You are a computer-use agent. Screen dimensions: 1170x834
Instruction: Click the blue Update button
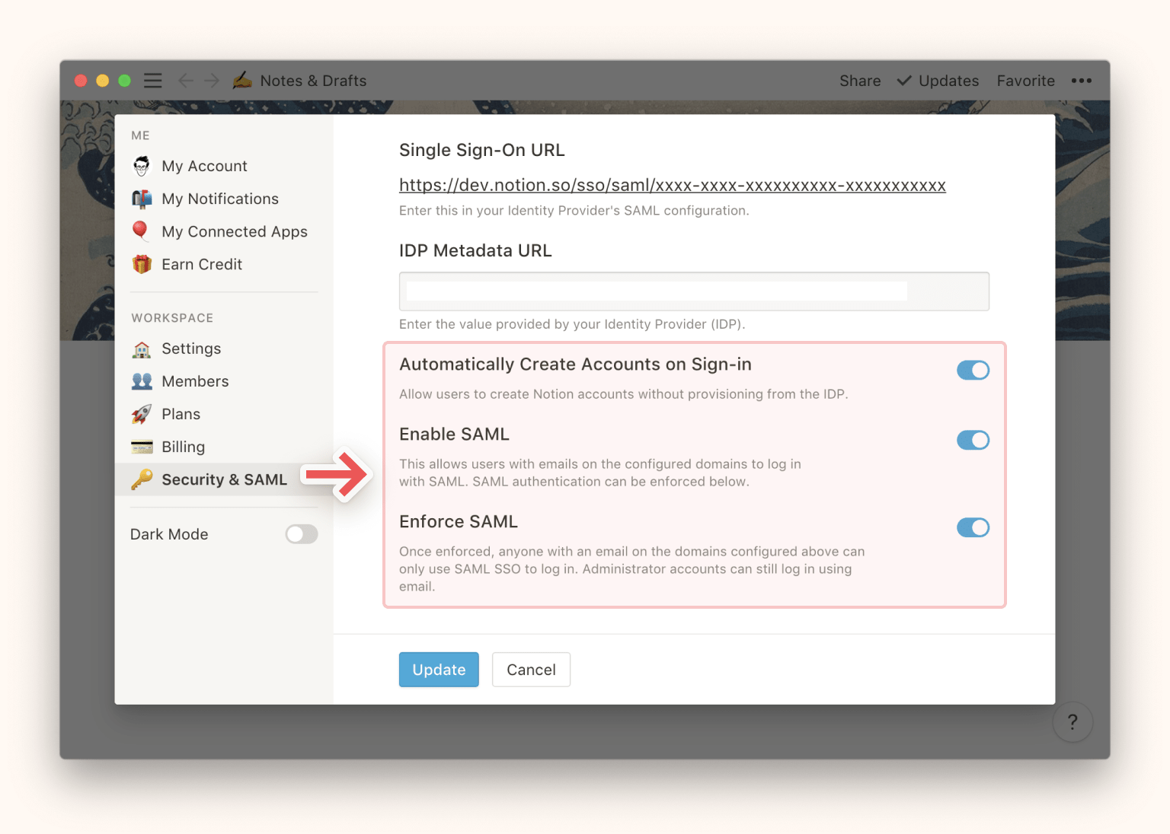[439, 670]
